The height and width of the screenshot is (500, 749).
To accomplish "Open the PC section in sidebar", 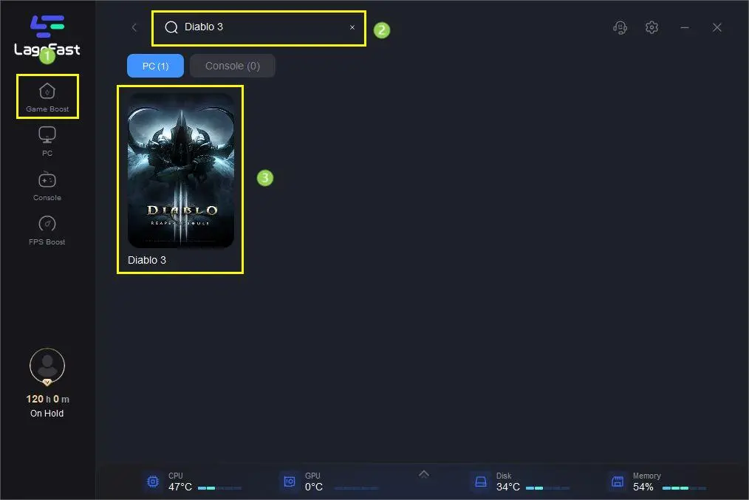I will tap(47, 141).
